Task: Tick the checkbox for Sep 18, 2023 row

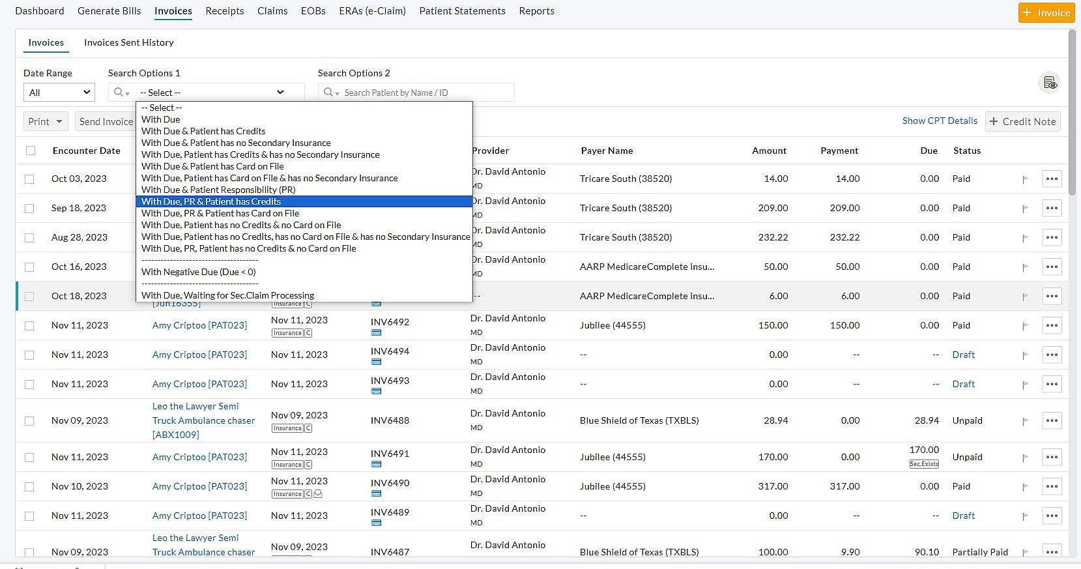Action: pyautogui.click(x=29, y=209)
